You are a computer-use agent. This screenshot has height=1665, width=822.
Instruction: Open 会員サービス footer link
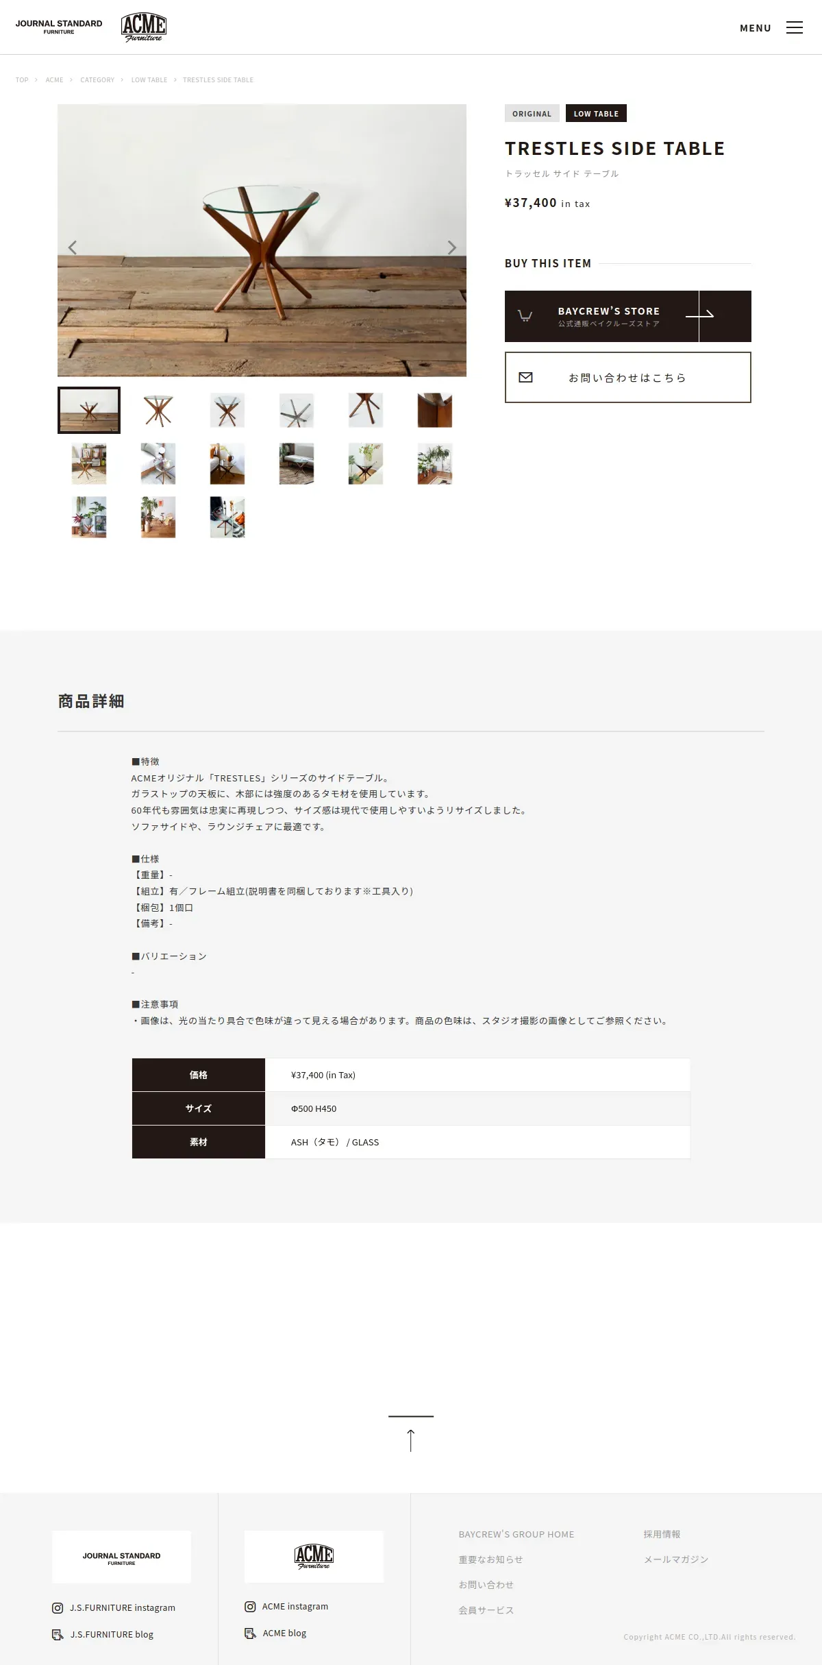[486, 1610]
